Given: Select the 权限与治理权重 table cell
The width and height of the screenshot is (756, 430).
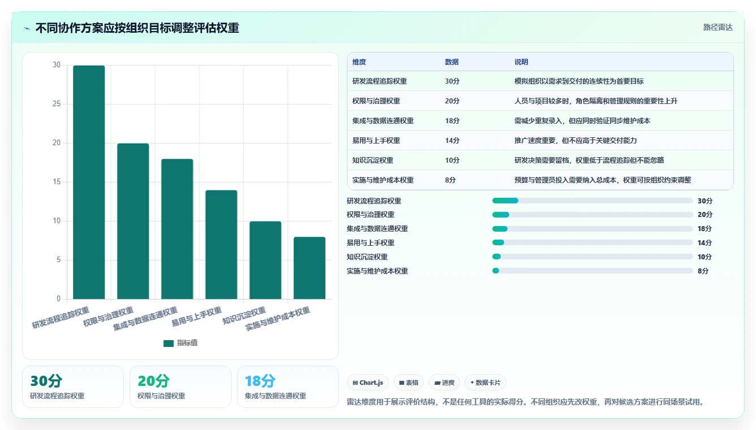Looking at the screenshot, I should [393, 101].
